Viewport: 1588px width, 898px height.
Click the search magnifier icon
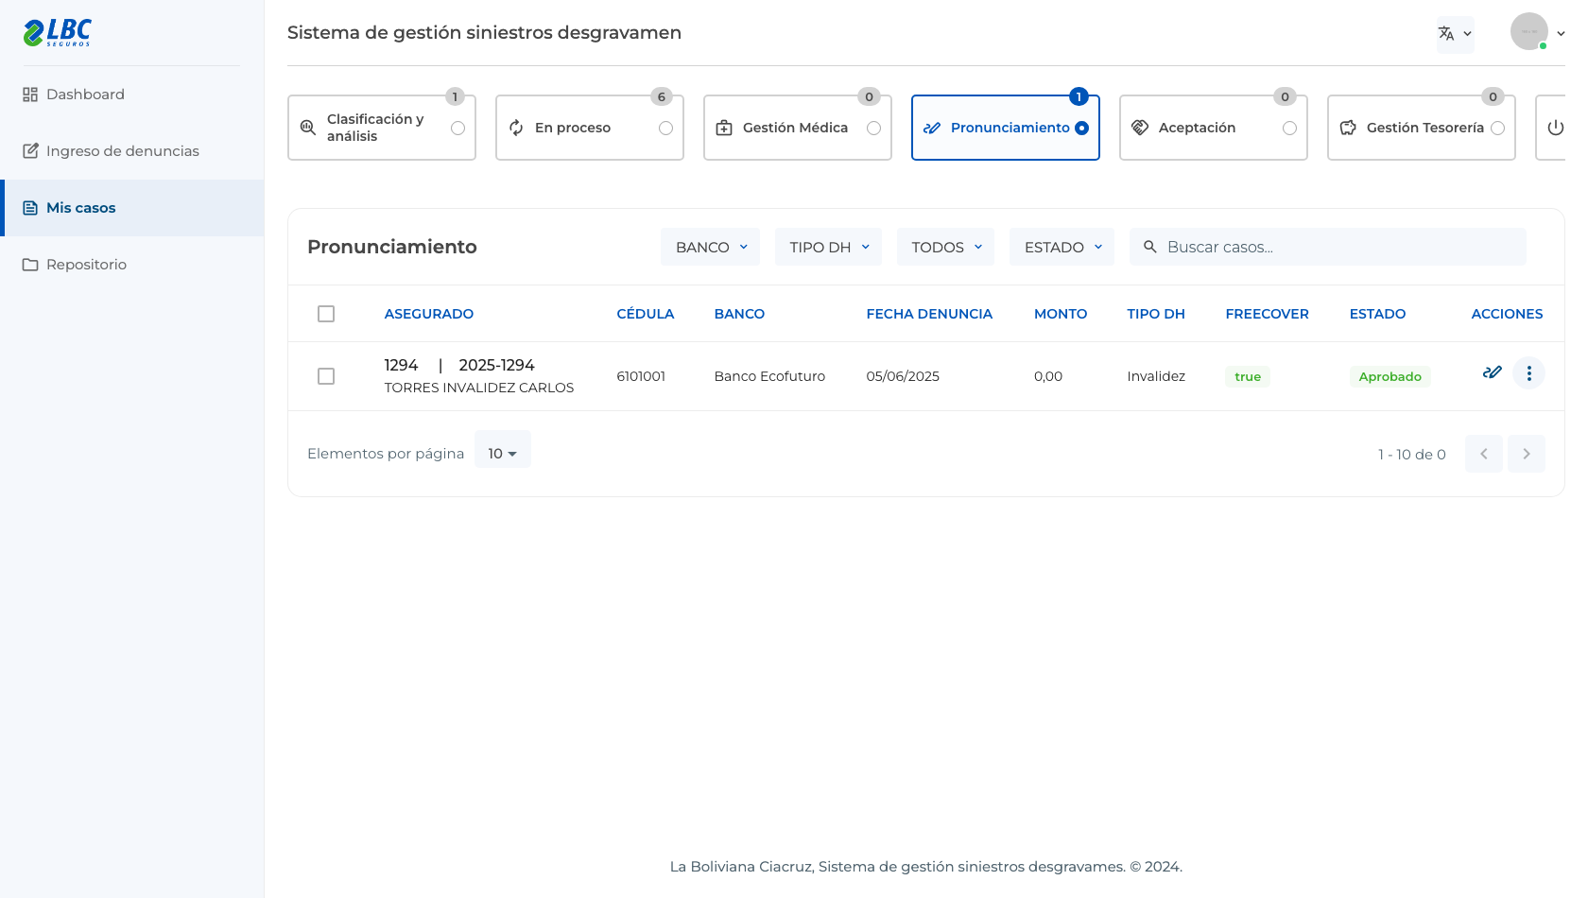1150,247
